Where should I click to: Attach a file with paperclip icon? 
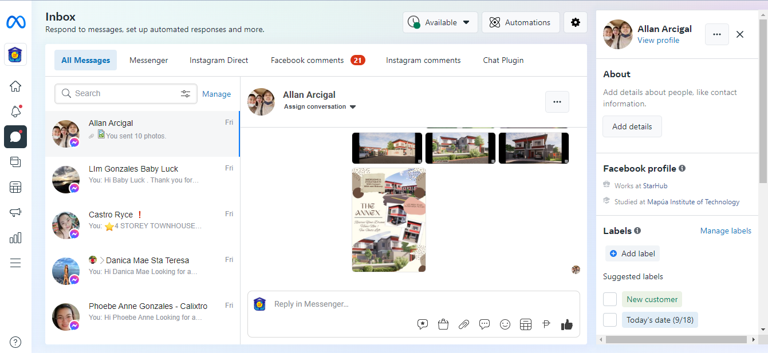[464, 324]
